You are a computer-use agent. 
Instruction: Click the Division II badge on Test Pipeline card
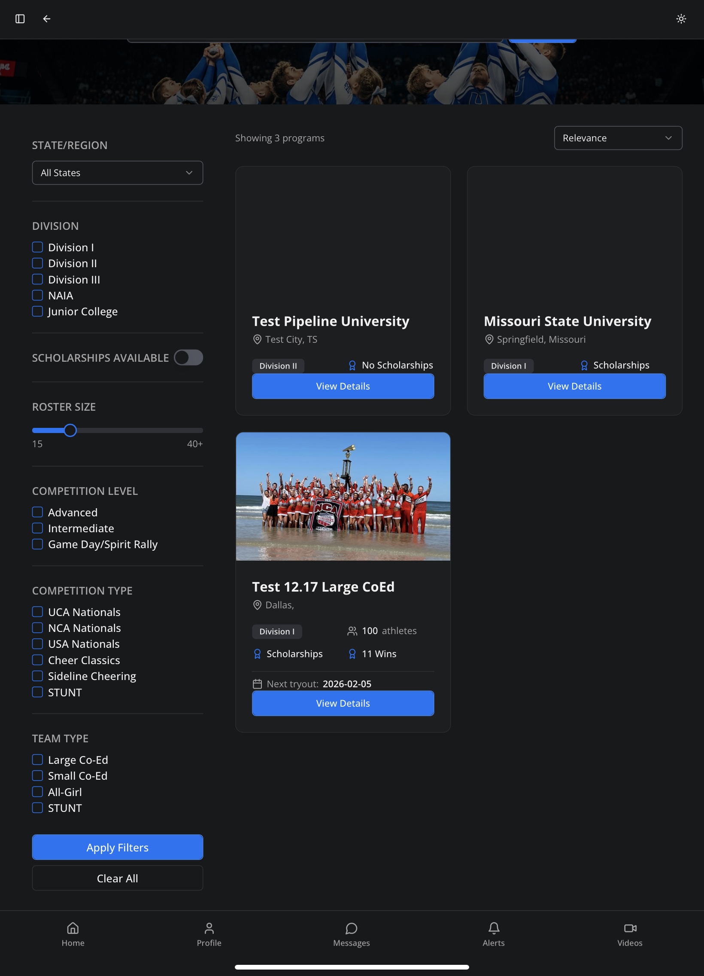pyautogui.click(x=278, y=366)
